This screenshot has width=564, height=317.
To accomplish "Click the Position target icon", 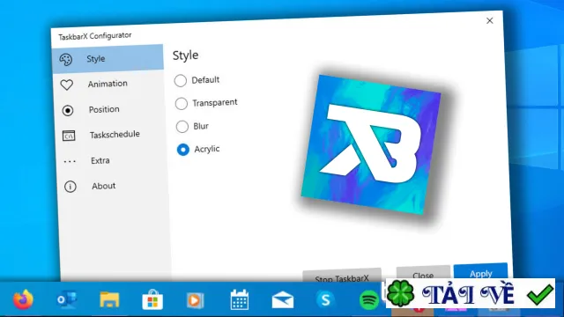I will pos(68,110).
